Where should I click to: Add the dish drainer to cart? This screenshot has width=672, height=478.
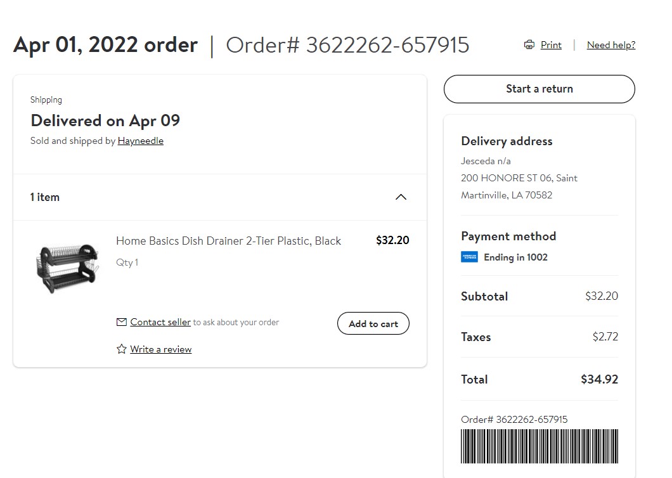pos(373,324)
